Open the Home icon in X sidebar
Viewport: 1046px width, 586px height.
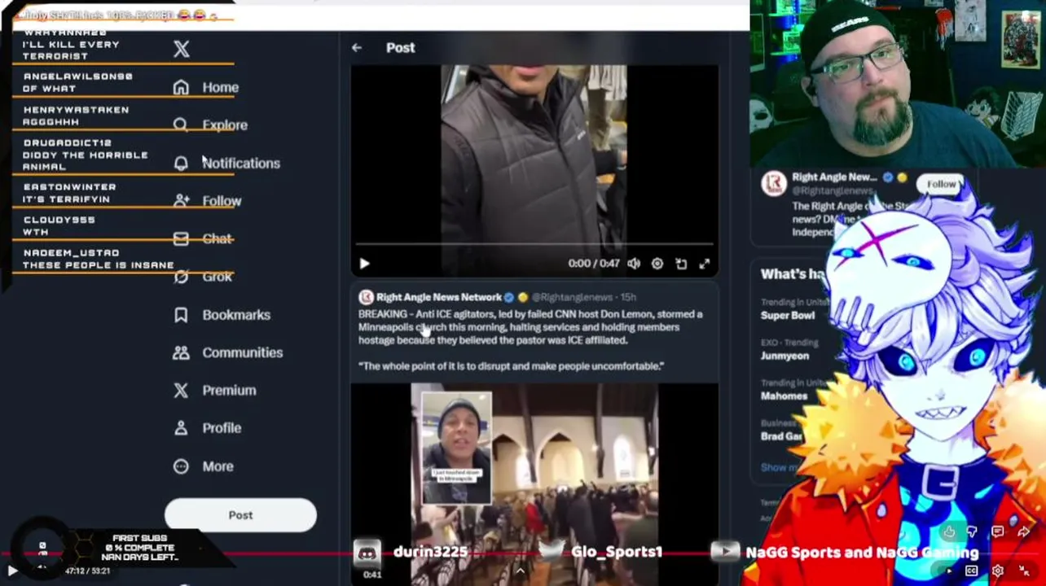(x=181, y=87)
